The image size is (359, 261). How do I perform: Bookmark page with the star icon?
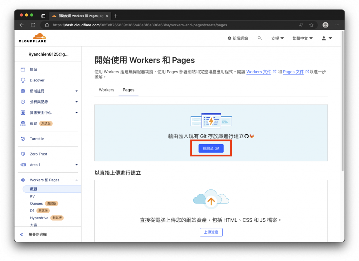pyautogui.click(x=311, y=25)
